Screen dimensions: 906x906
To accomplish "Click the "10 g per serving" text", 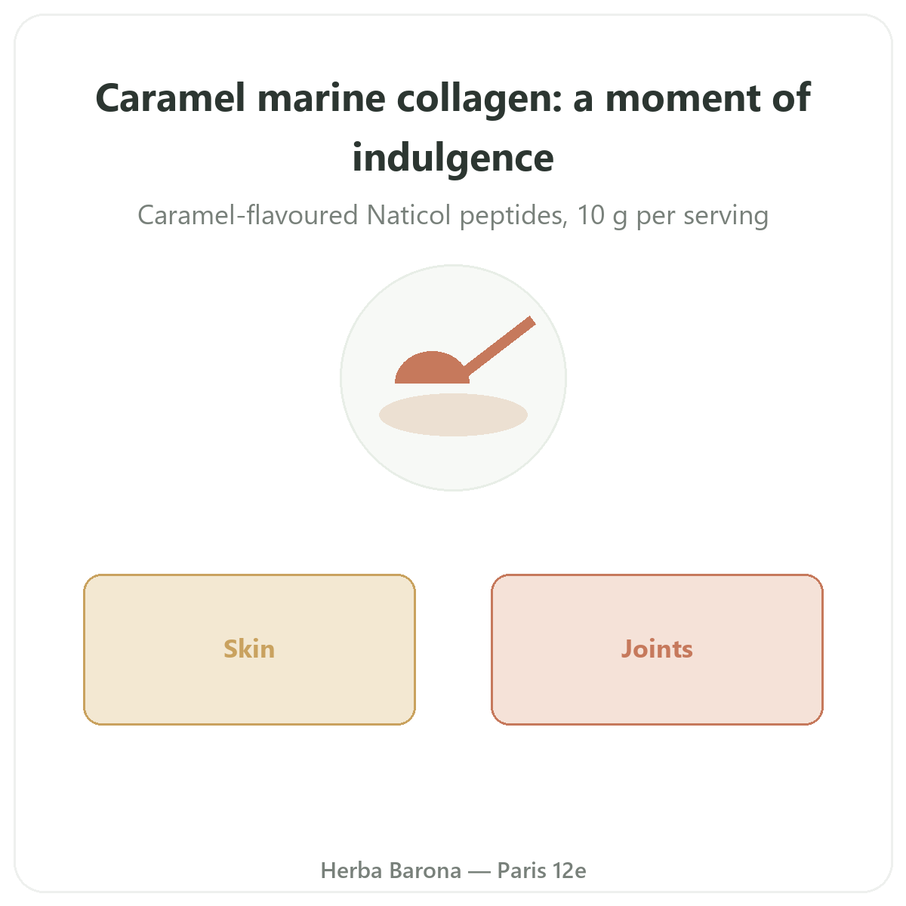I will coord(673,216).
